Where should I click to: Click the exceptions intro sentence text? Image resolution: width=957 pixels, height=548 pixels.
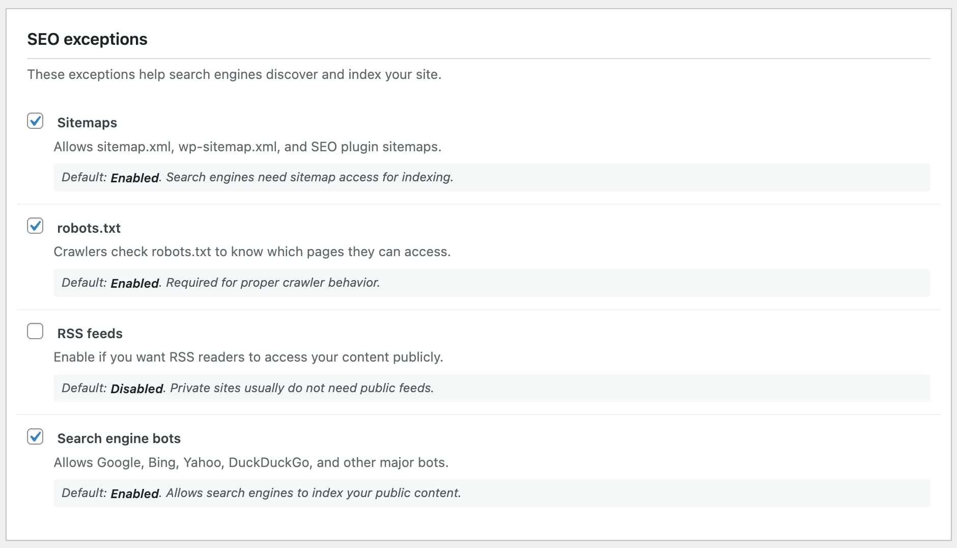(x=235, y=74)
